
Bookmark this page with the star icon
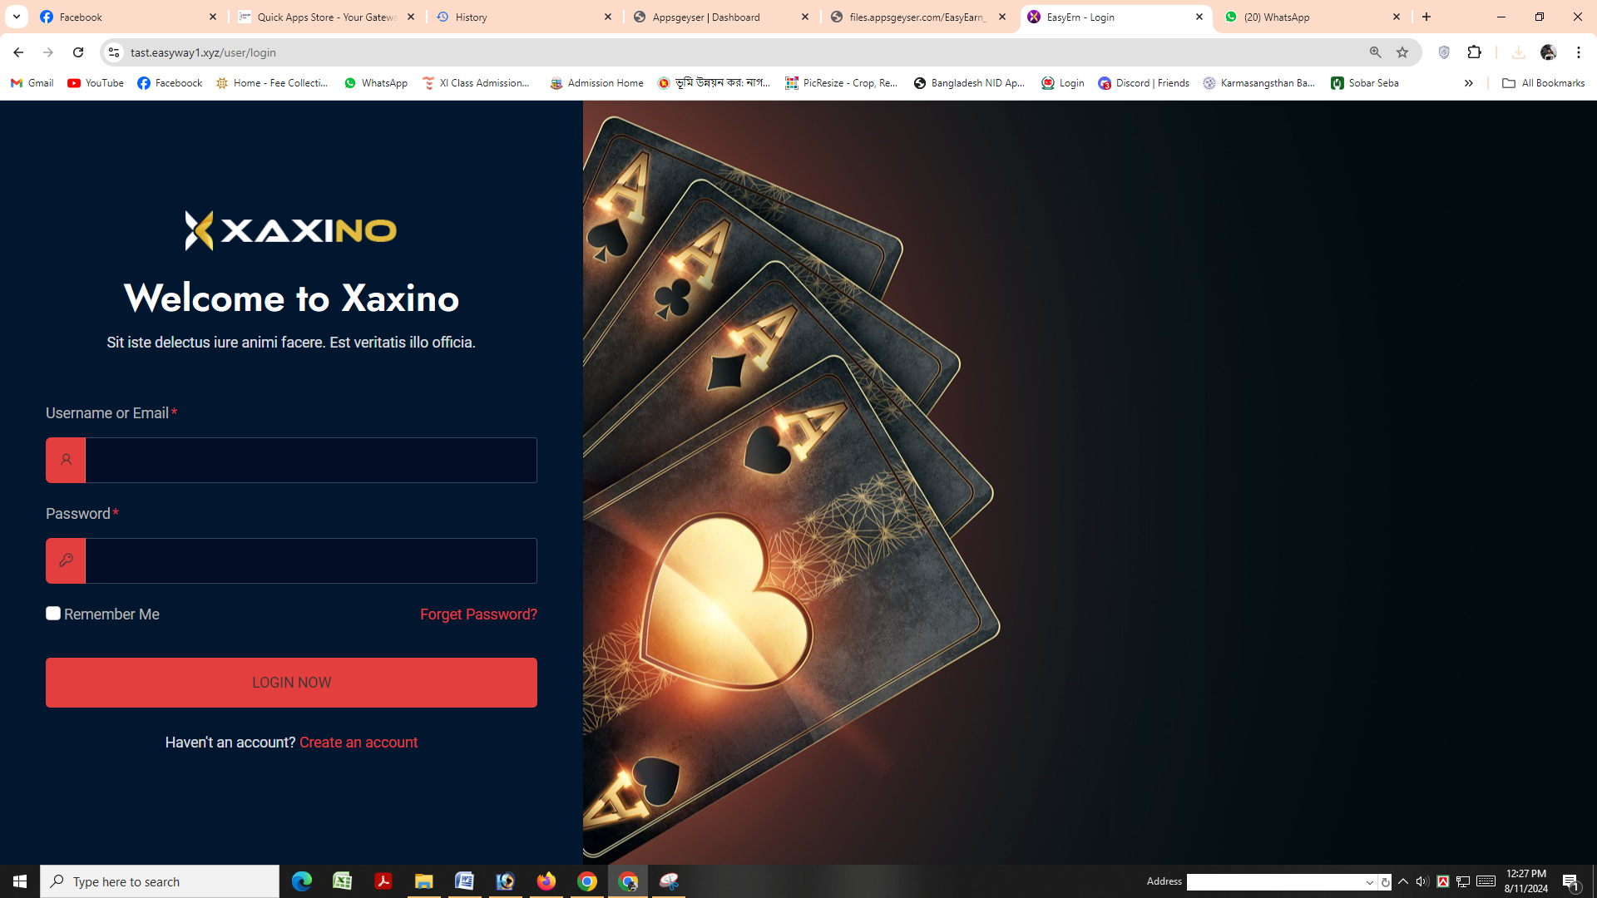[x=1402, y=52]
